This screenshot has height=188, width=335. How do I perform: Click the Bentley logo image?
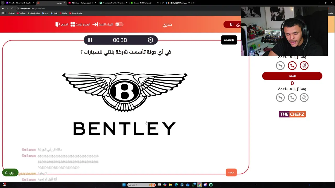point(125,104)
